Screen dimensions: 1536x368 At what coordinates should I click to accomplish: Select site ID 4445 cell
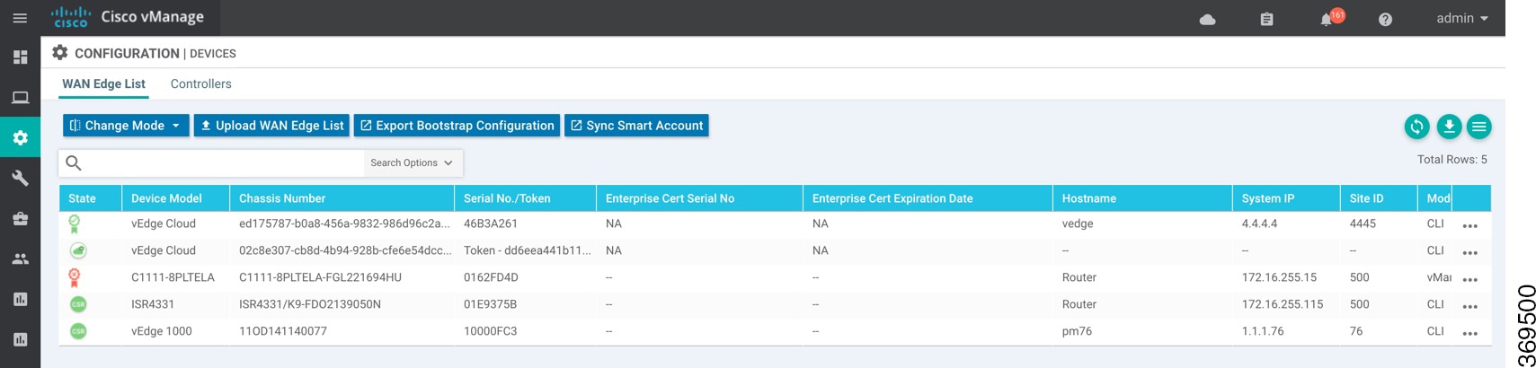click(x=1363, y=223)
